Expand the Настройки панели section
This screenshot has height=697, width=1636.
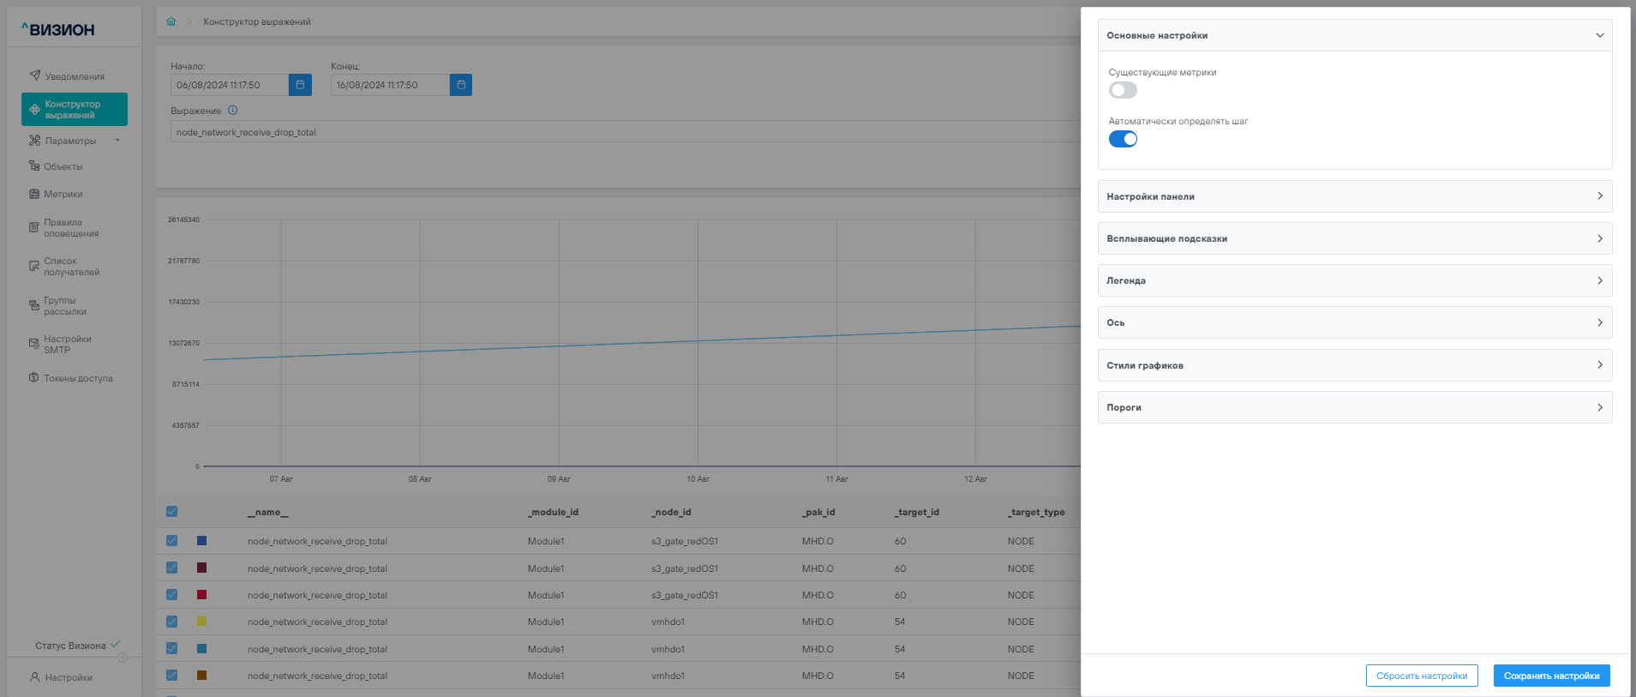1354,196
